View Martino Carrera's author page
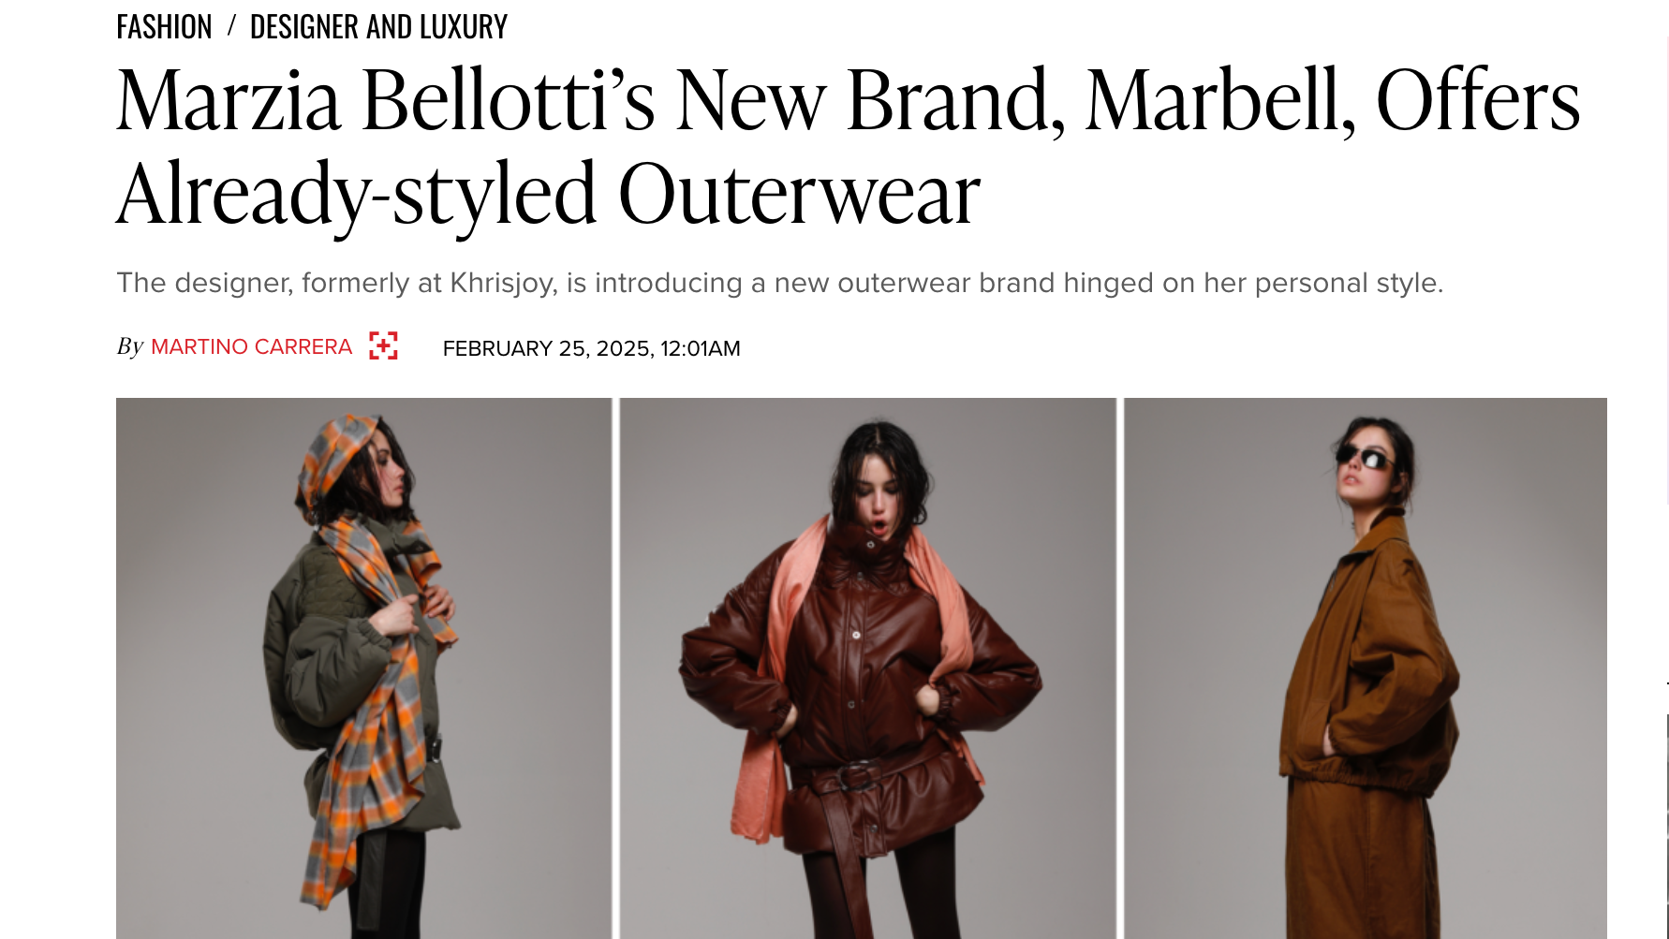Viewport: 1669px width, 939px height. [251, 346]
